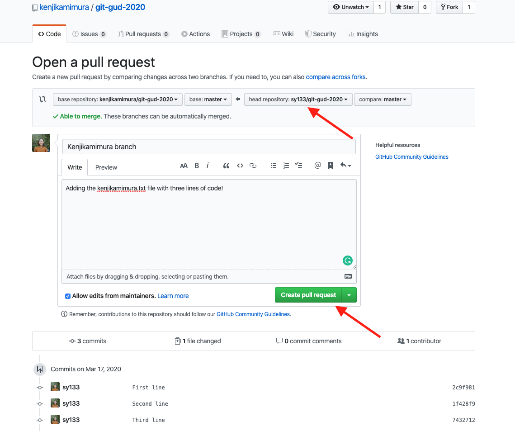This screenshot has width=515, height=431.
Task: Open the Code tab
Action: [x=49, y=34]
